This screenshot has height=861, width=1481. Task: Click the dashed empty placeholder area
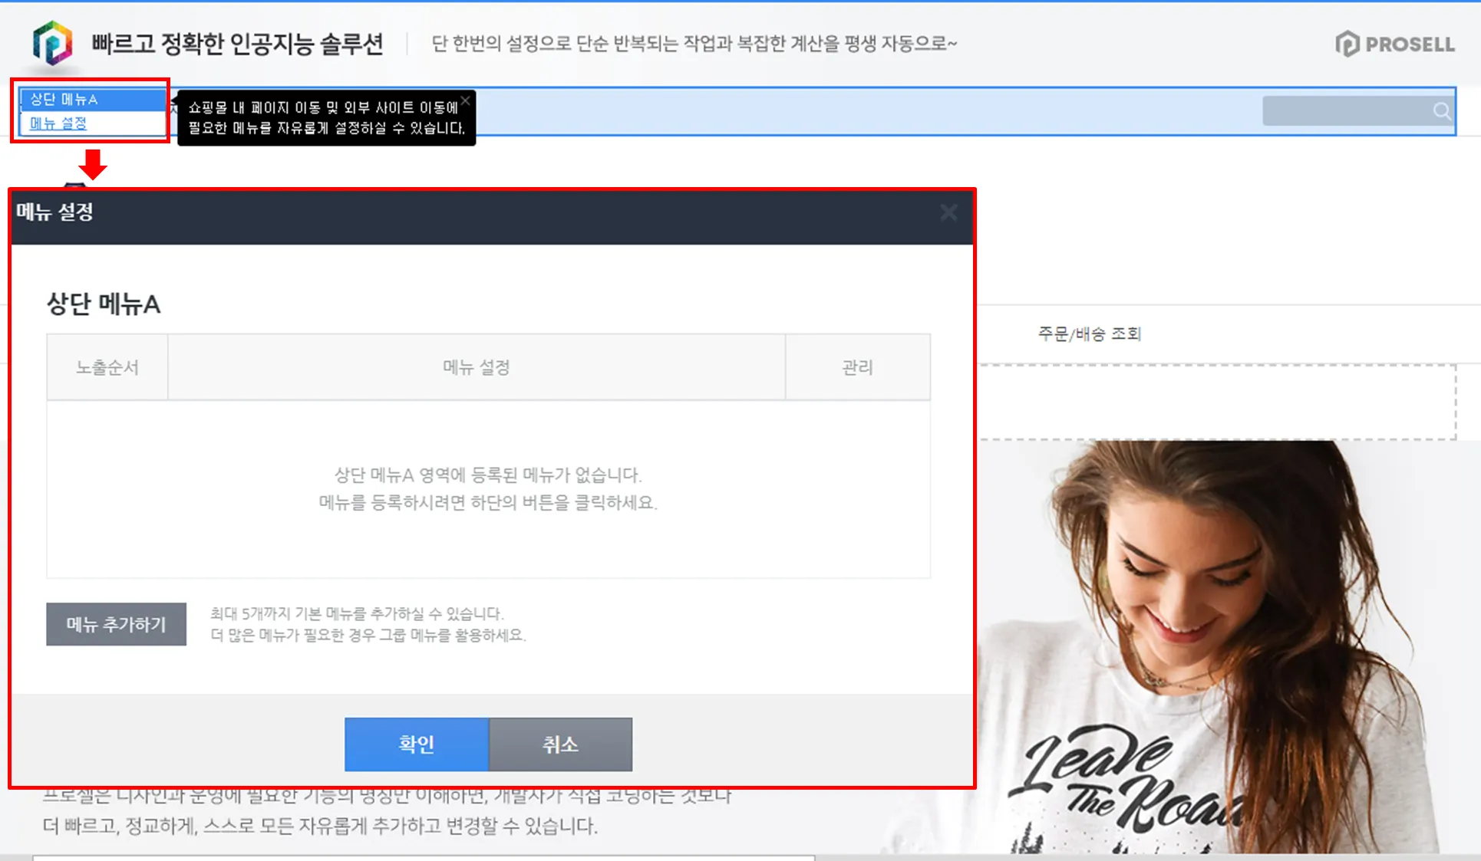pyautogui.click(x=1215, y=402)
